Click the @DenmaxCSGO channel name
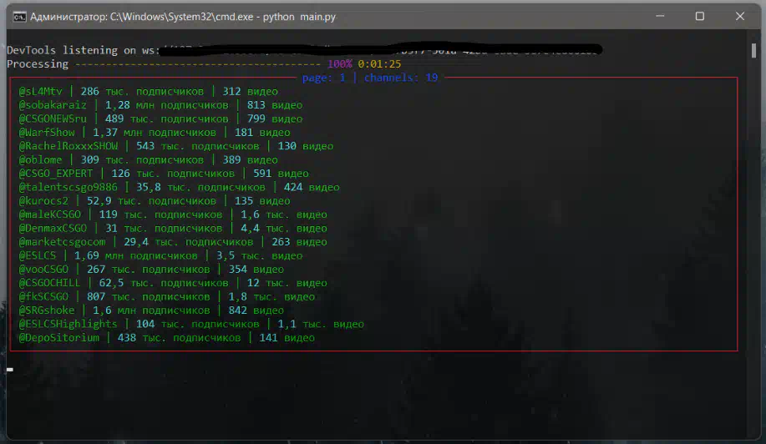Screen dimensions: 766x444 point(53,228)
